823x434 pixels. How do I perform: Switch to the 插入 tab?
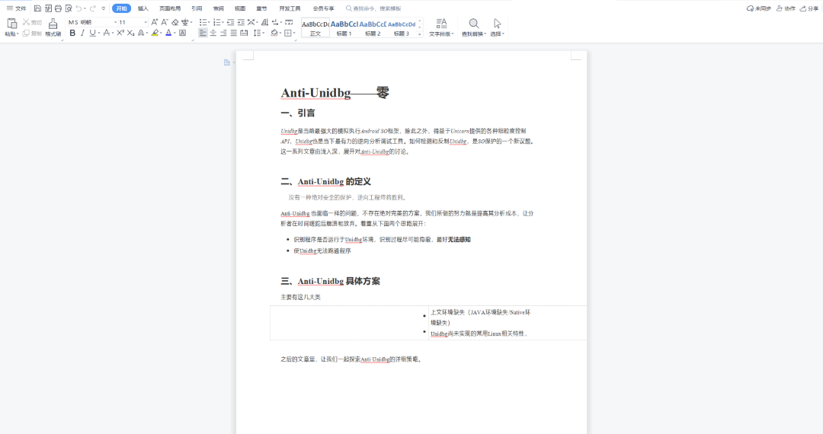(143, 8)
